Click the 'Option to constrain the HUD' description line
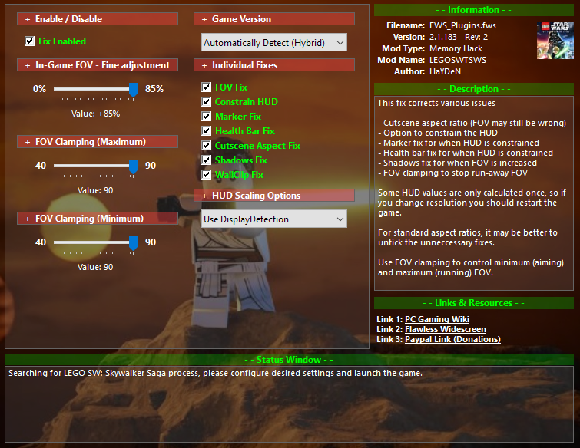 [x=438, y=133]
